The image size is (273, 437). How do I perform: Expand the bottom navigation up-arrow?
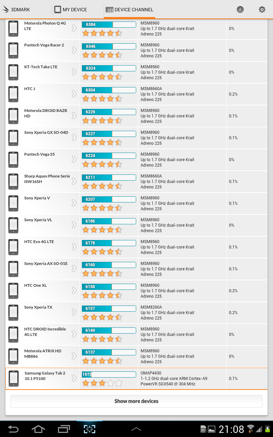point(136,429)
